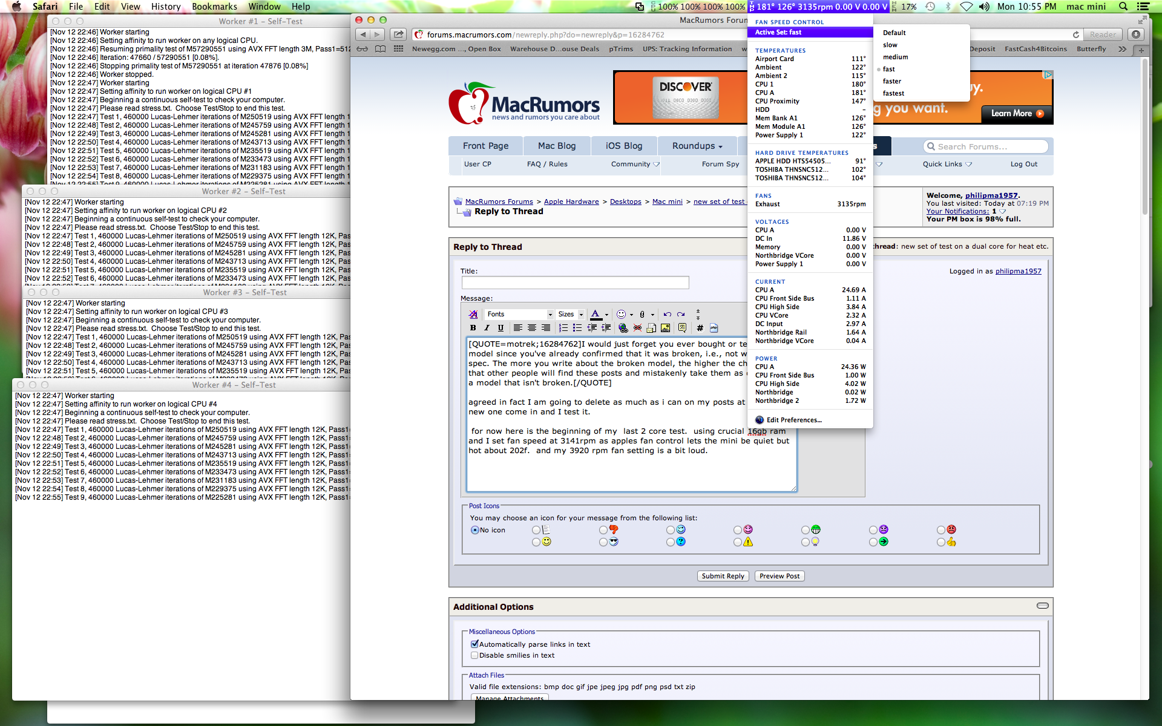The height and width of the screenshot is (726, 1162).
Task: Insert a hyperlink with the globe icon
Action: click(623, 328)
